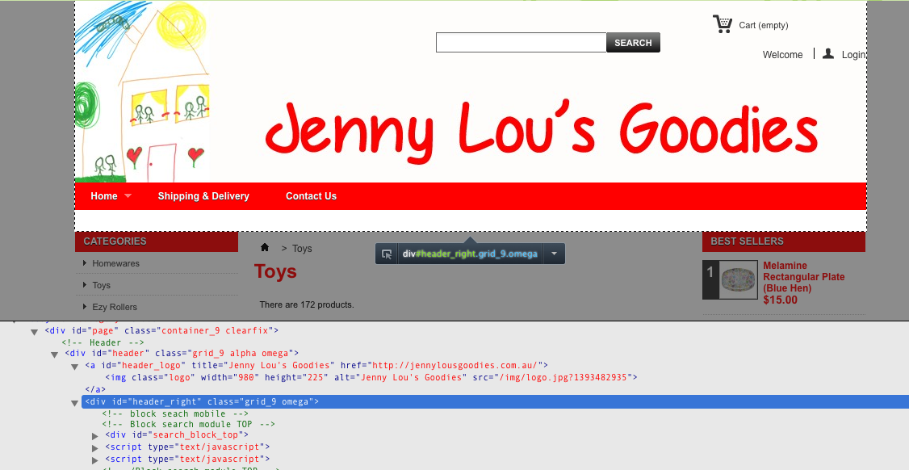
Task: Open the Cart (empty) link
Action: 764,25
